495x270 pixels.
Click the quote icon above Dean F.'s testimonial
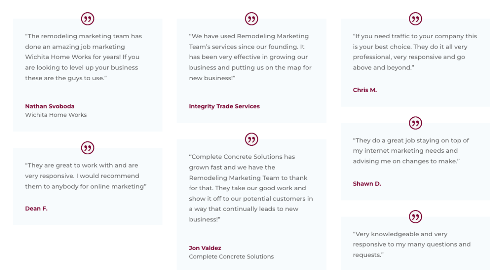click(87, 148)
